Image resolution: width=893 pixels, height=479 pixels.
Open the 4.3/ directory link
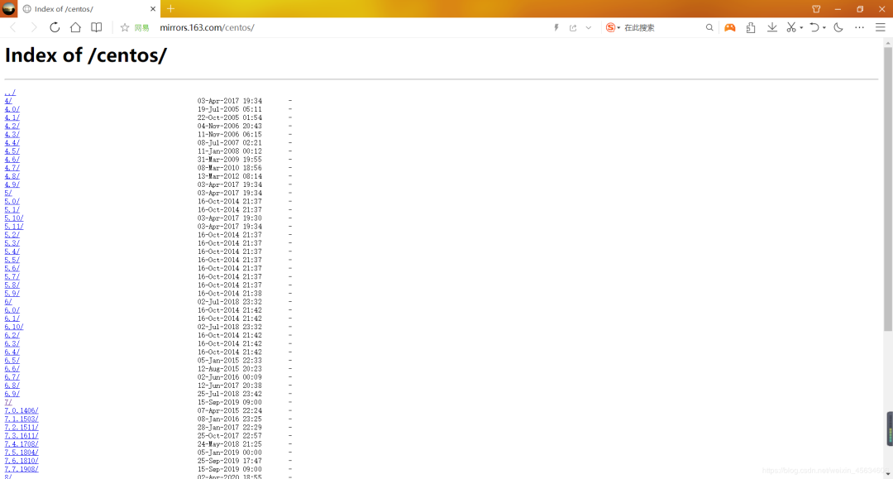click(x=12, y=134)
